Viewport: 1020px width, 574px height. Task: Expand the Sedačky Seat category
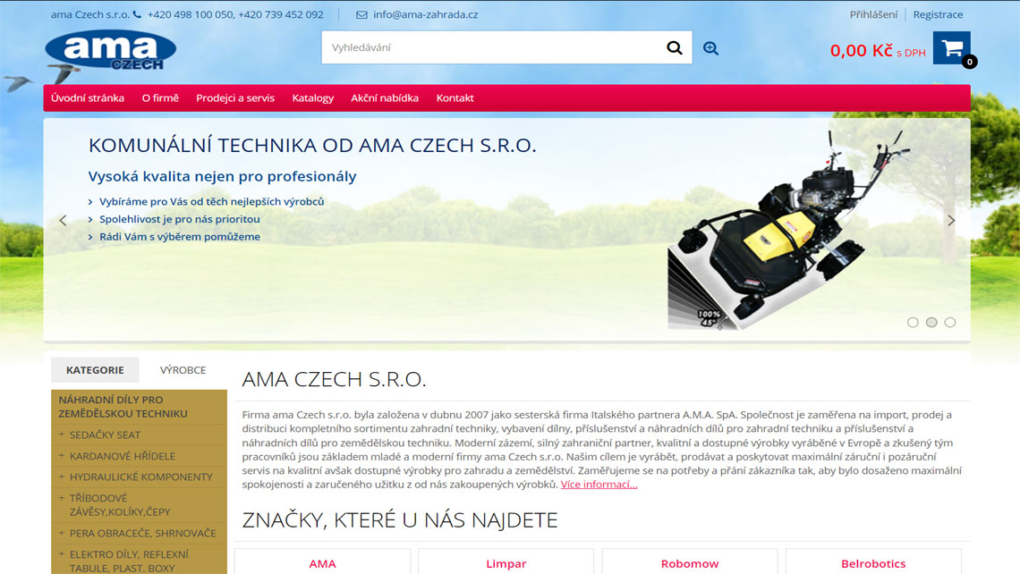click(x=61, y=435)
